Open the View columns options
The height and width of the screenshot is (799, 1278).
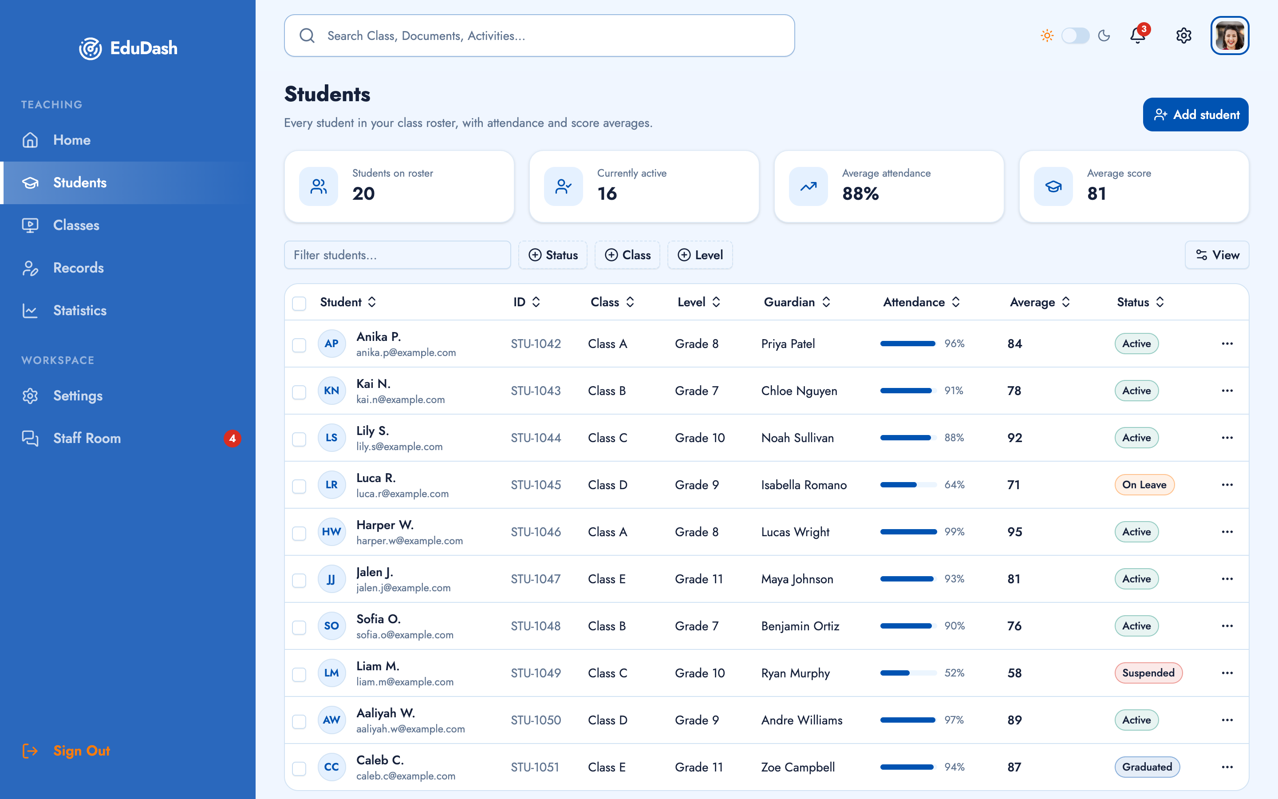tap(1217, 255)
